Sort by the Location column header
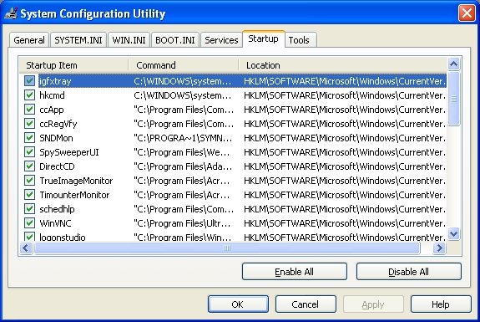This screenshot has width=480, height=322. [x=343, y=65]
